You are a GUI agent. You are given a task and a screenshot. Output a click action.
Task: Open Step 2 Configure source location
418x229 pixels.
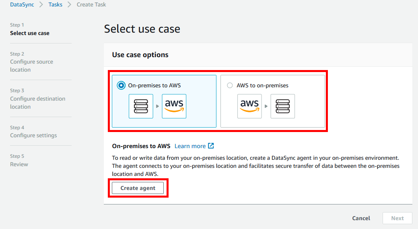(31, 66)
